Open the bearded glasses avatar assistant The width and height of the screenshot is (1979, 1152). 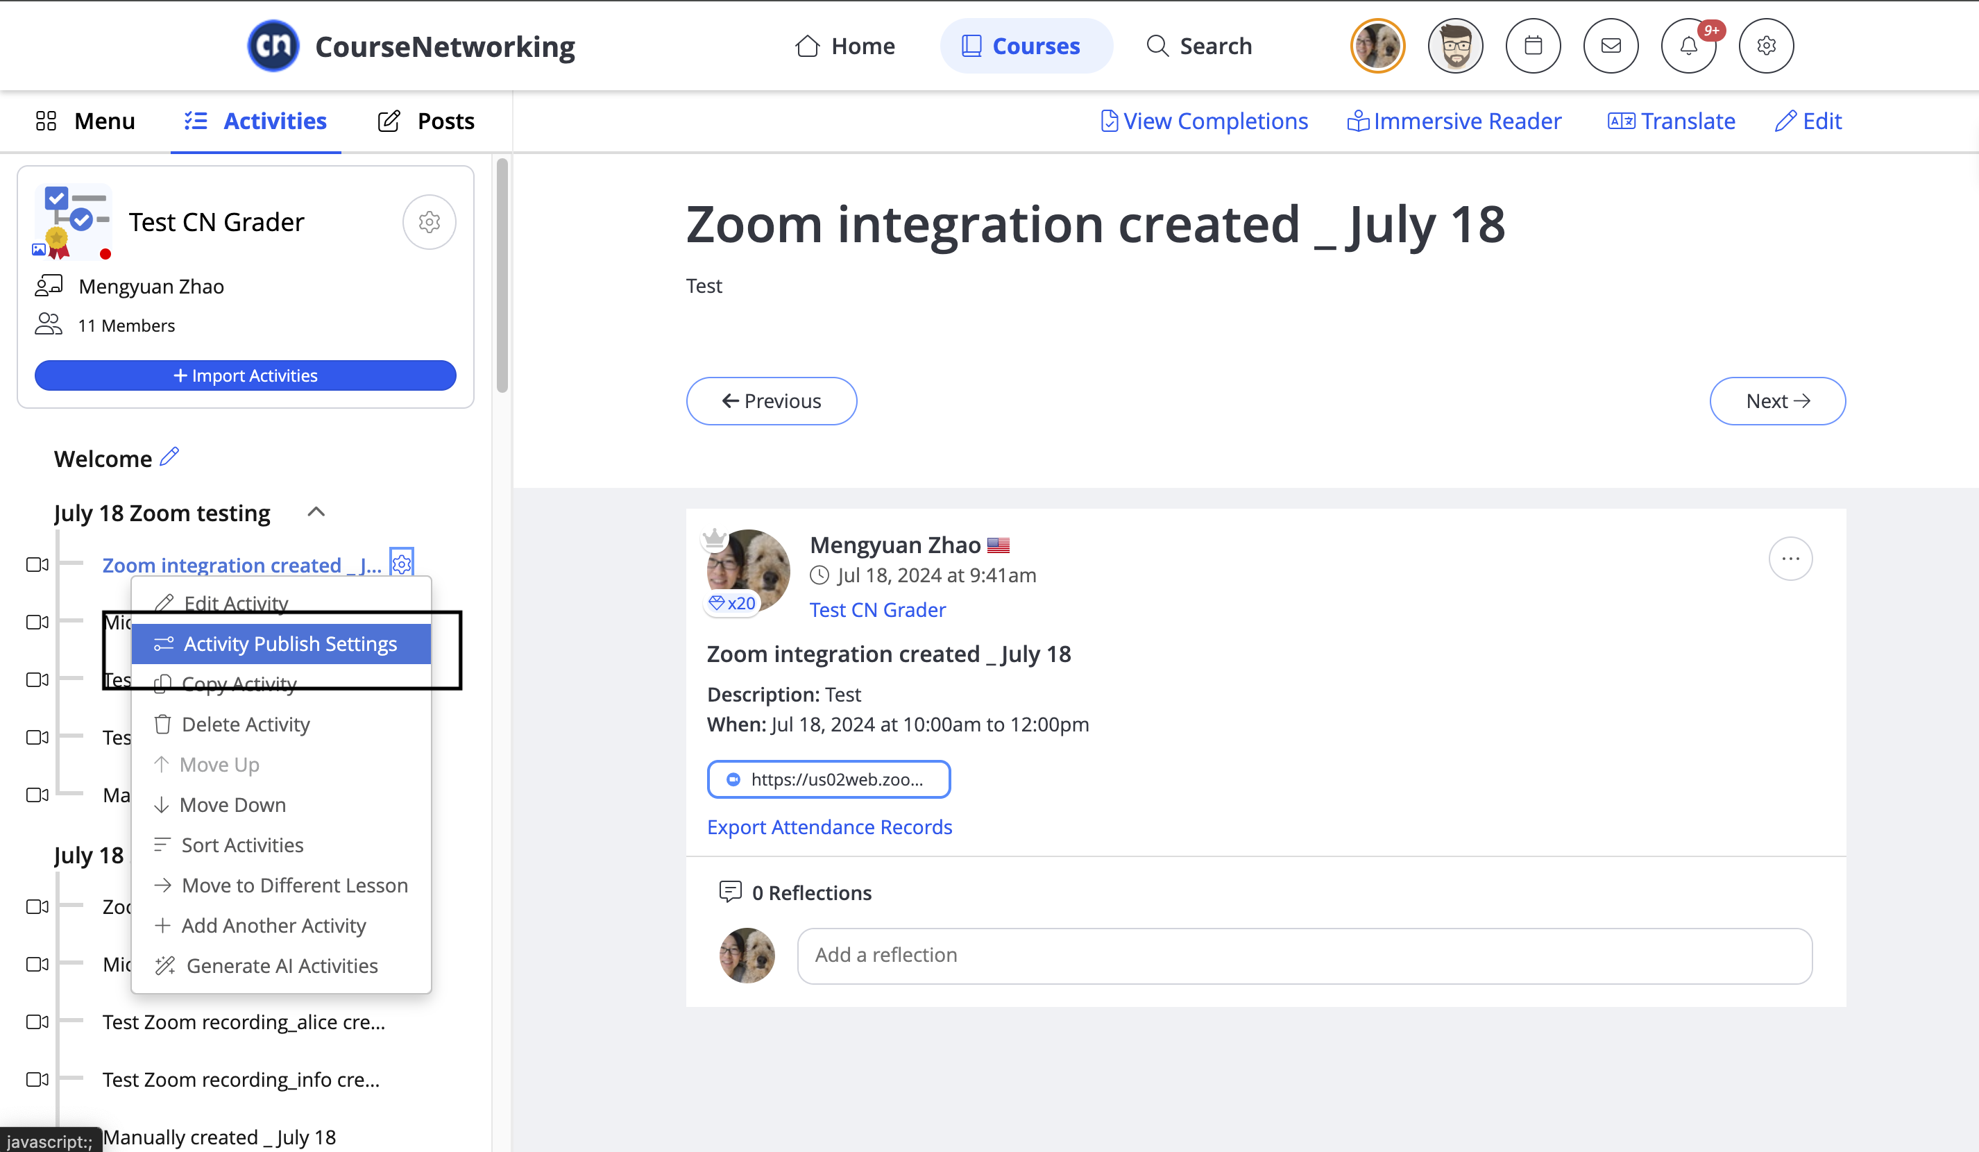coord(1455,46)
